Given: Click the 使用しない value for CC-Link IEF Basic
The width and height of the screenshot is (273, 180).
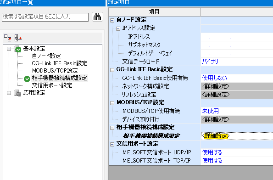Looking at the screenshot, I should 215,78.
